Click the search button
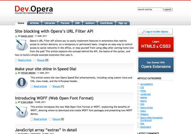 (168, 9)
